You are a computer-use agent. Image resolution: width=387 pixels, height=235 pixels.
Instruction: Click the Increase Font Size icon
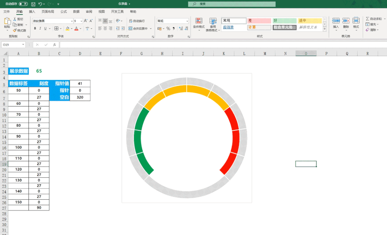click(x=86, y=21)
